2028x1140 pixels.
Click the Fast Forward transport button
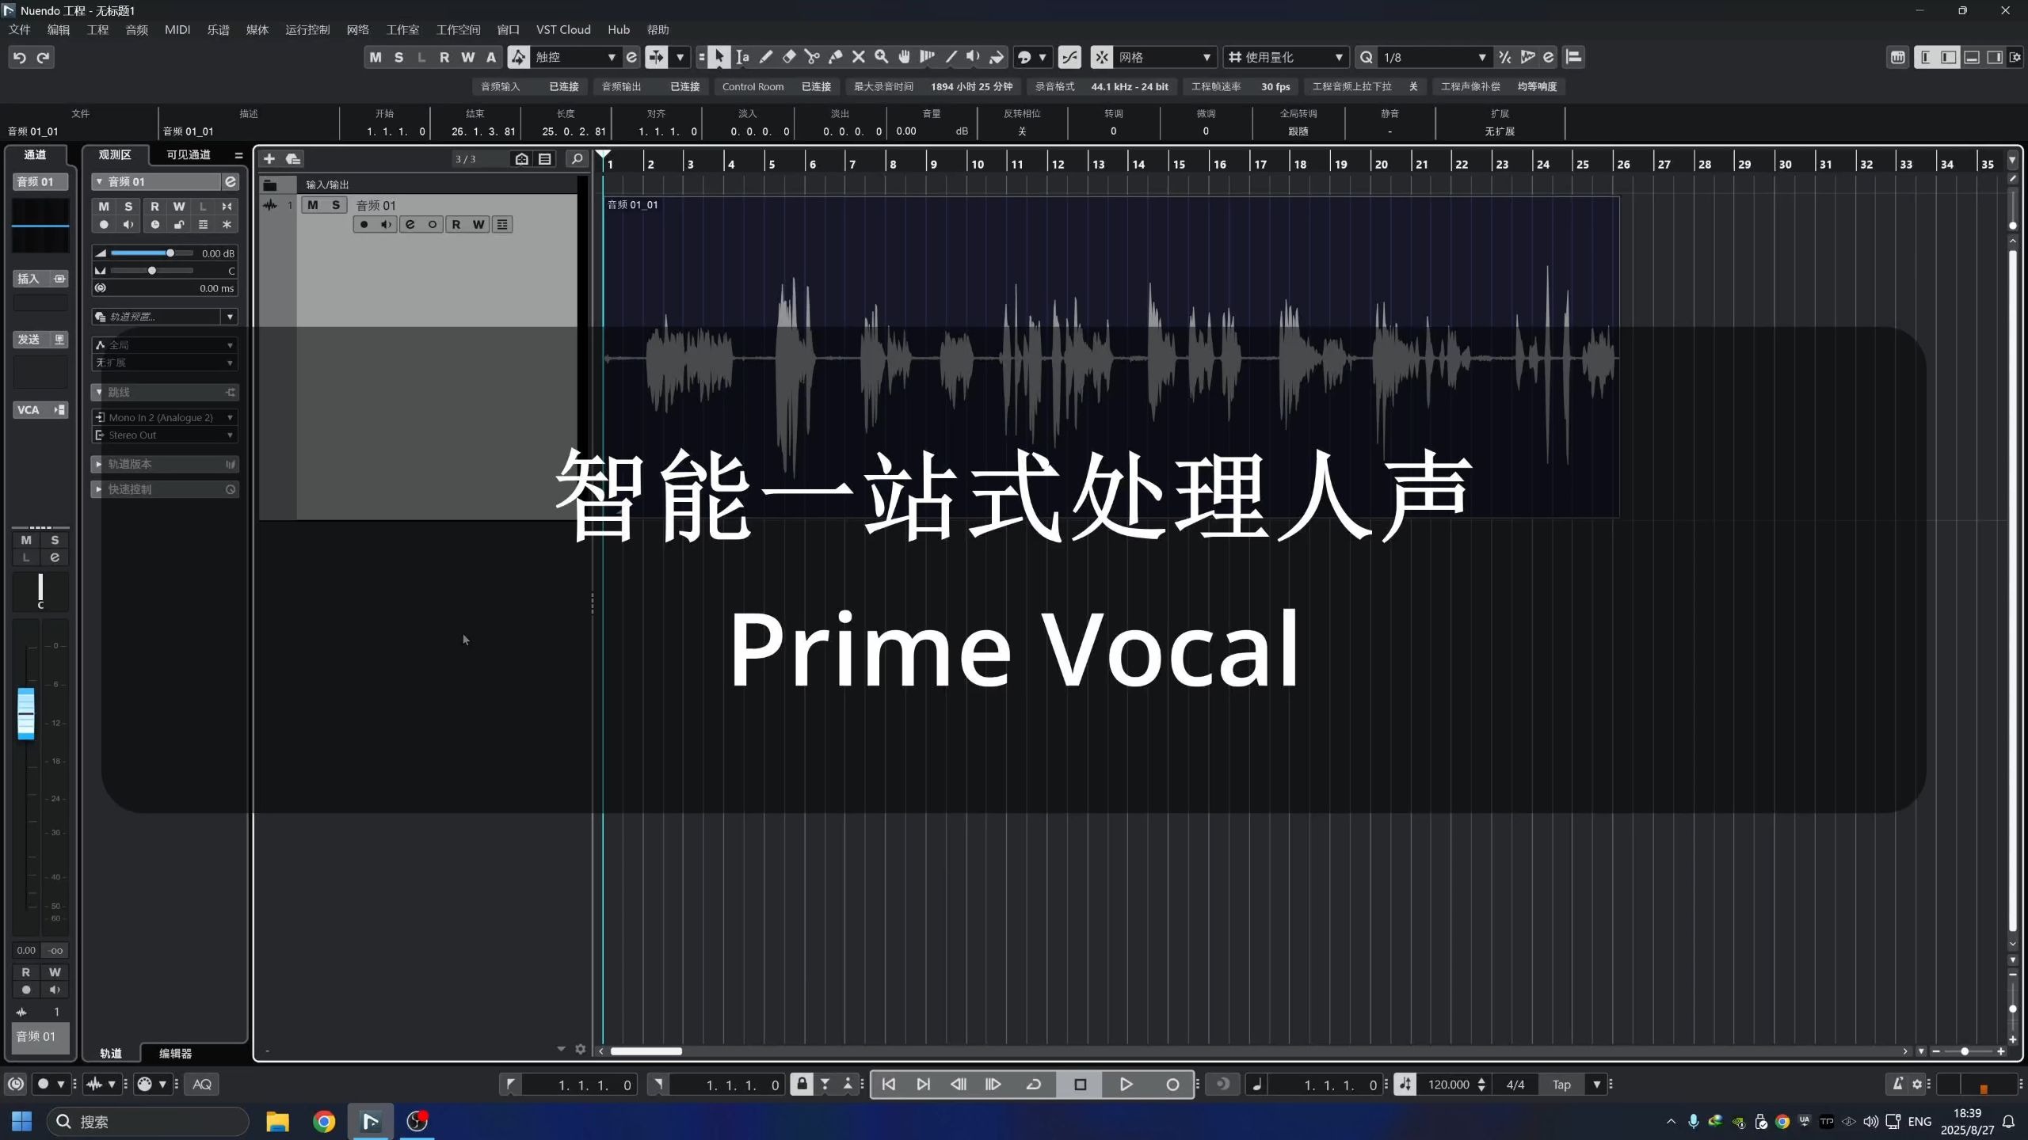993,1085
